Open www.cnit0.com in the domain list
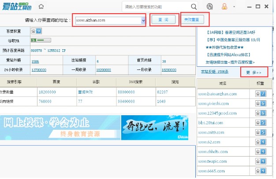This screenshot has width=276, height=179. pos(211,132)
